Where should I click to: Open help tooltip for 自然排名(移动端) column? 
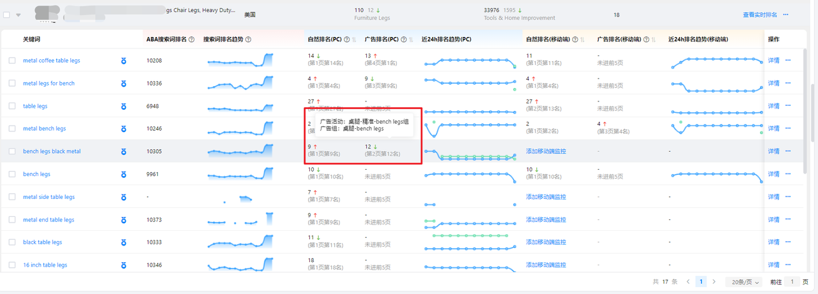coord(575,40)
